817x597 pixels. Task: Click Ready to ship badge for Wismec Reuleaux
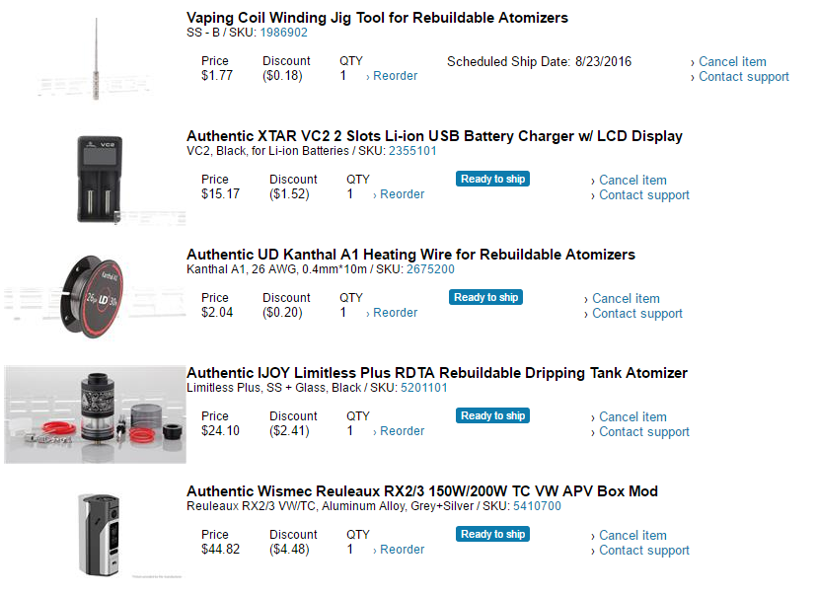point(492,534)
